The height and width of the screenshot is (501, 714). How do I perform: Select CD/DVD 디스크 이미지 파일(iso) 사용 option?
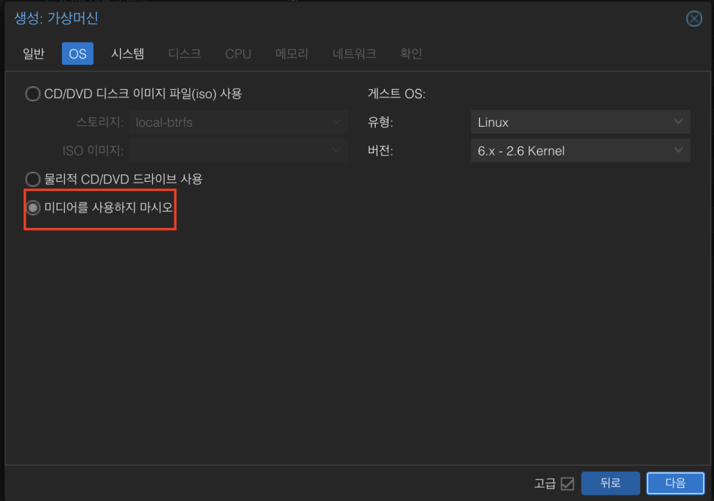click(33, 93)
